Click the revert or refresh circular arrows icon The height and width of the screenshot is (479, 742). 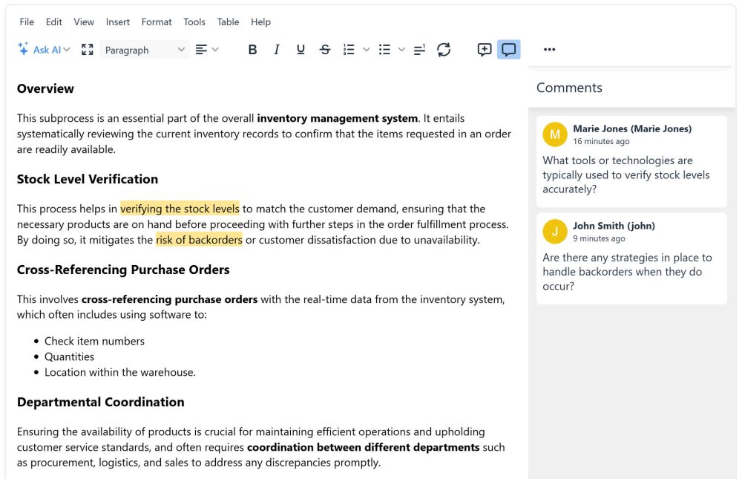pyautogui.click(x=444, y=50)
